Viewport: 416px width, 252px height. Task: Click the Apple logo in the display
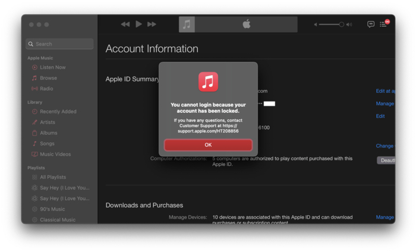[x=247, y=24]
